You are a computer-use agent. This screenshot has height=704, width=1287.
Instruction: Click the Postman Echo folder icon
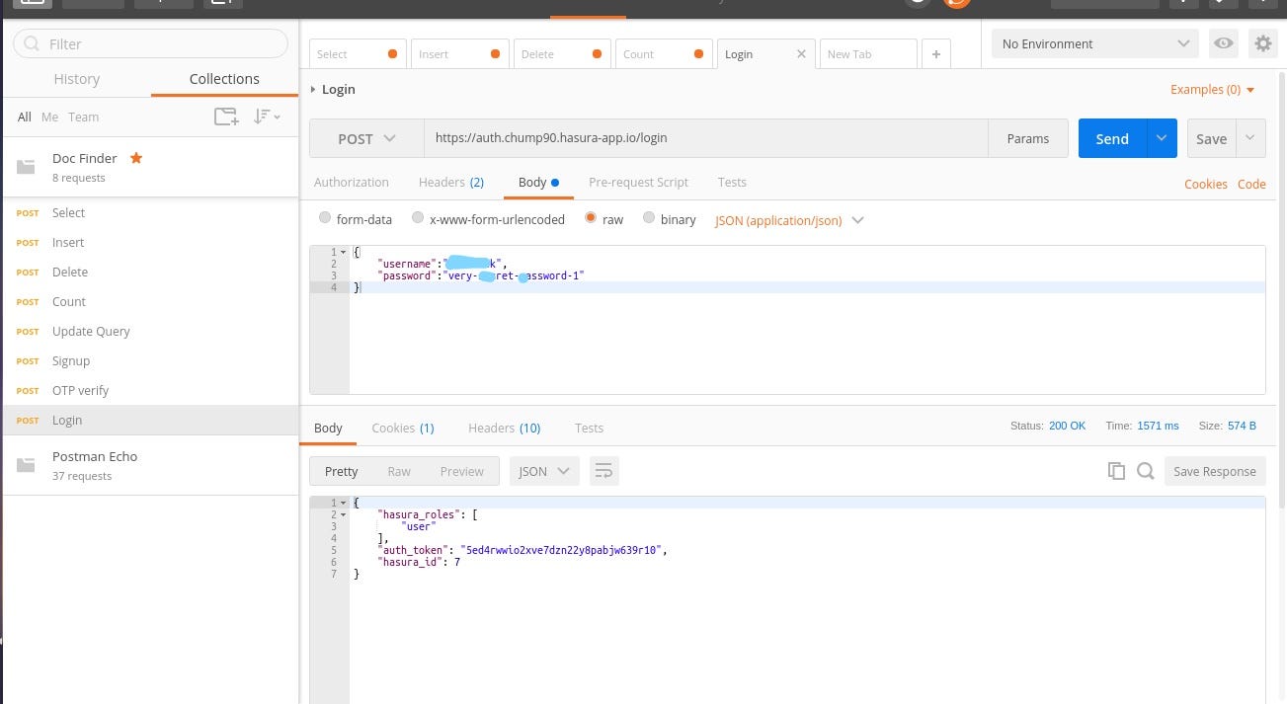click(26, 464)
